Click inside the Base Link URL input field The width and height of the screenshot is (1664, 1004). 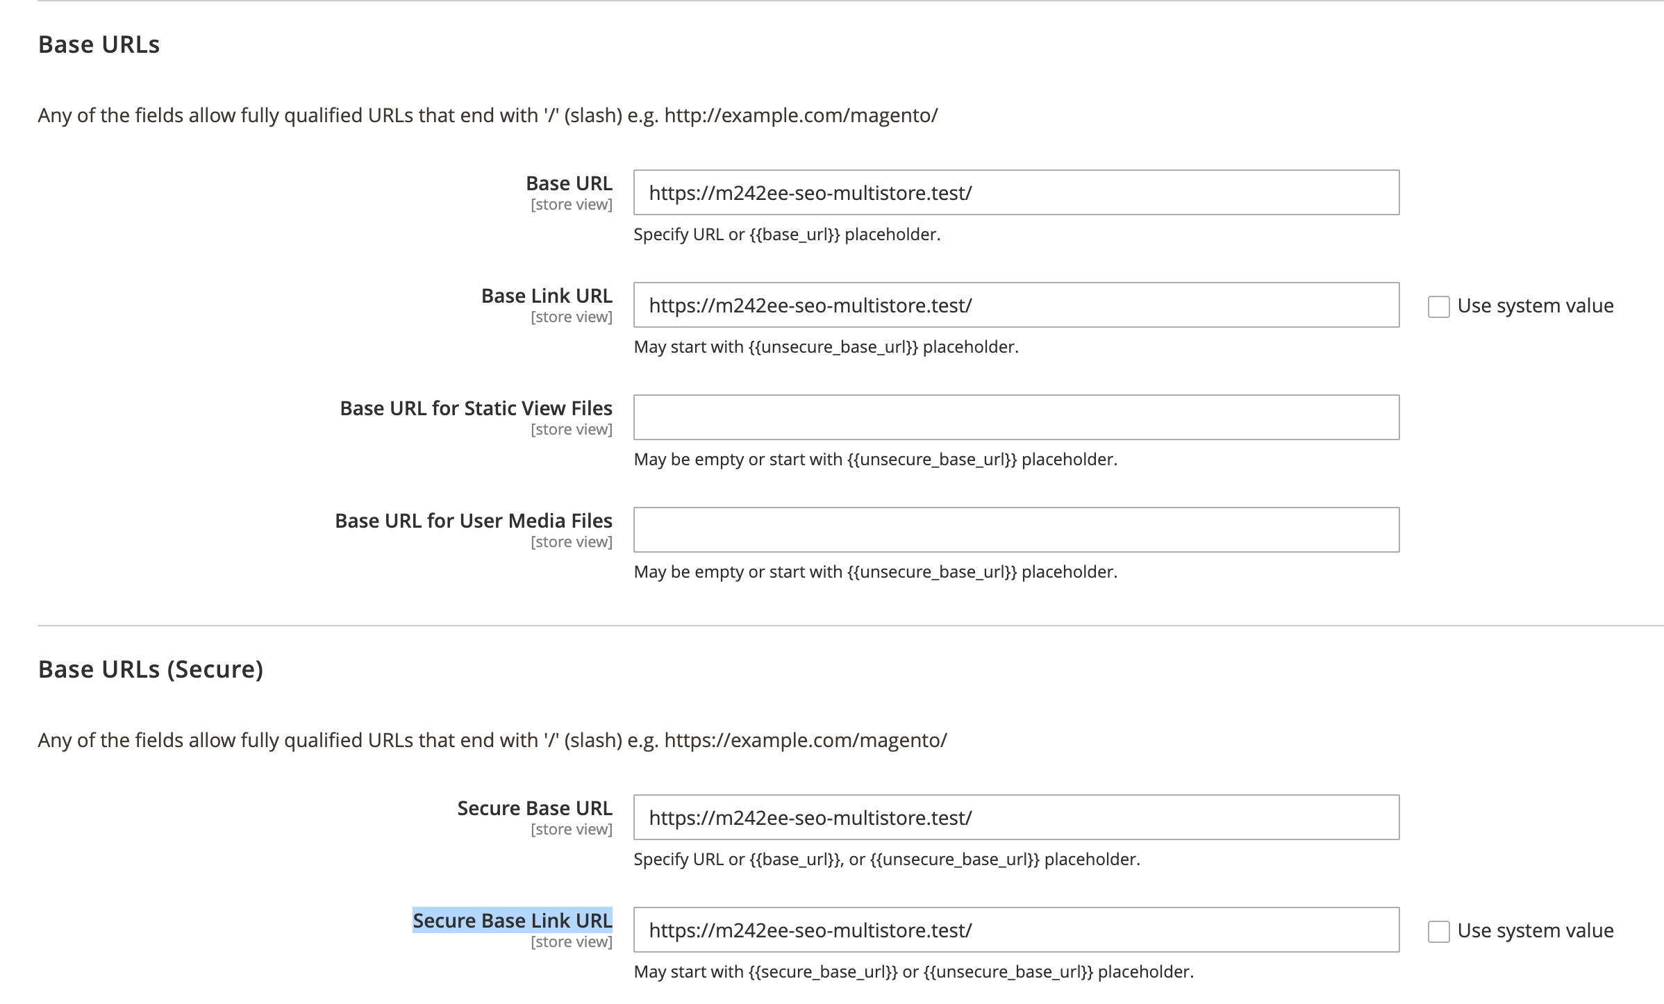(1014, 305)
